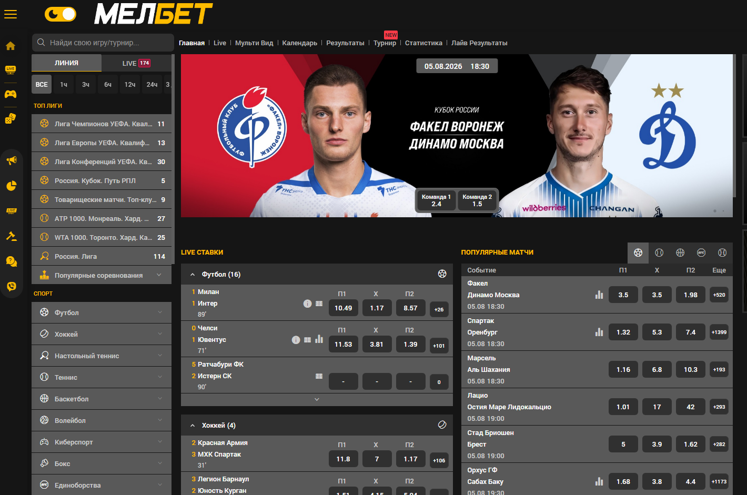Open the Лайв Результаты menu item

click(479, 43)
